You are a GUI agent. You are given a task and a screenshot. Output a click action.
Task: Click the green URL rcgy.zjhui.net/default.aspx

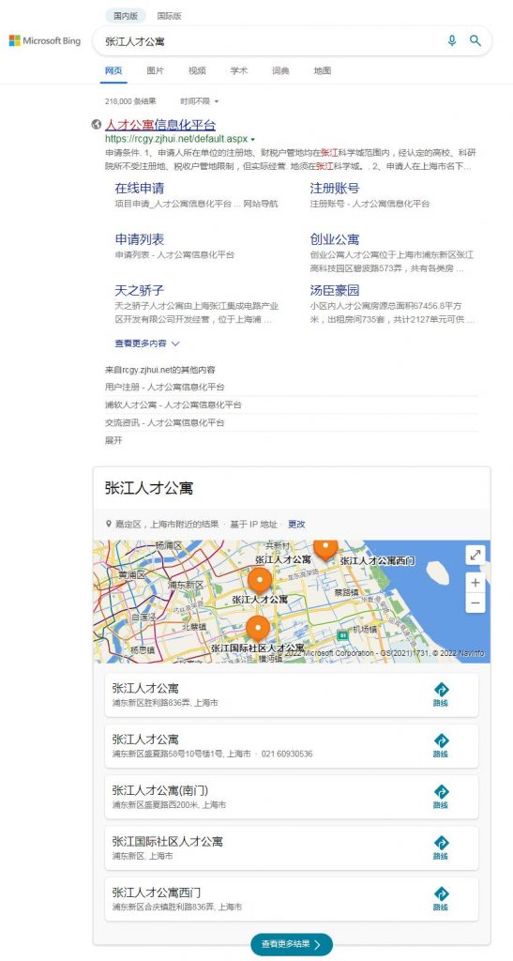click(x=176, y=139)
